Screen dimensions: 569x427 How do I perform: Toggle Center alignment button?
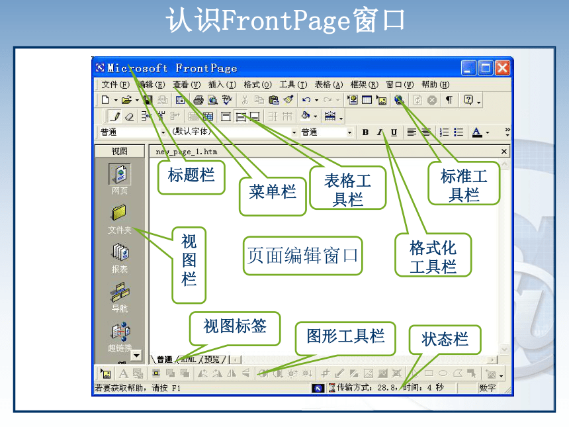tap(425, 132)
